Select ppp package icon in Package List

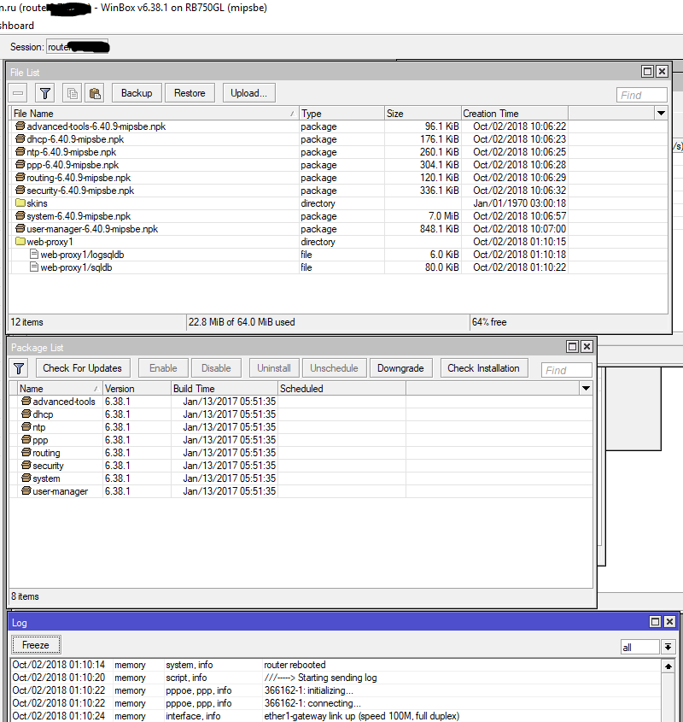pyautogui.click(x=26, y=440)
